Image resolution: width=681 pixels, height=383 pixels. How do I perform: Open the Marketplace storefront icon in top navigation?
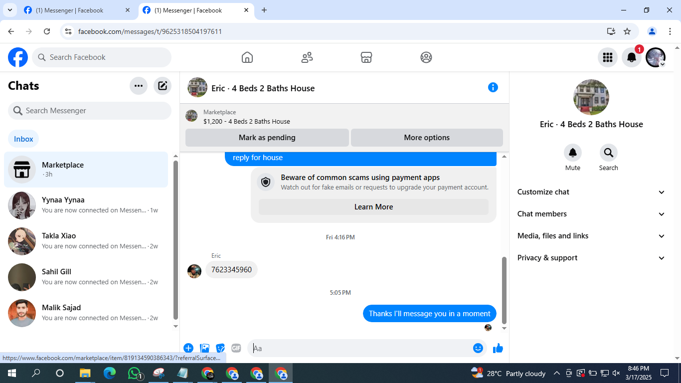pos(366,57)
